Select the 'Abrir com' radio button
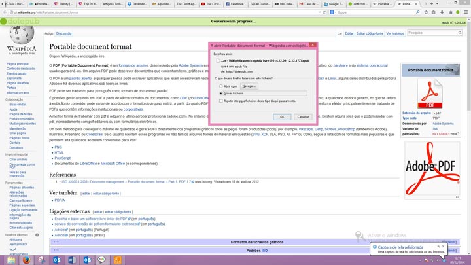Image resolution: width=471 pixels, height=265 pixels. pos(221,86)
